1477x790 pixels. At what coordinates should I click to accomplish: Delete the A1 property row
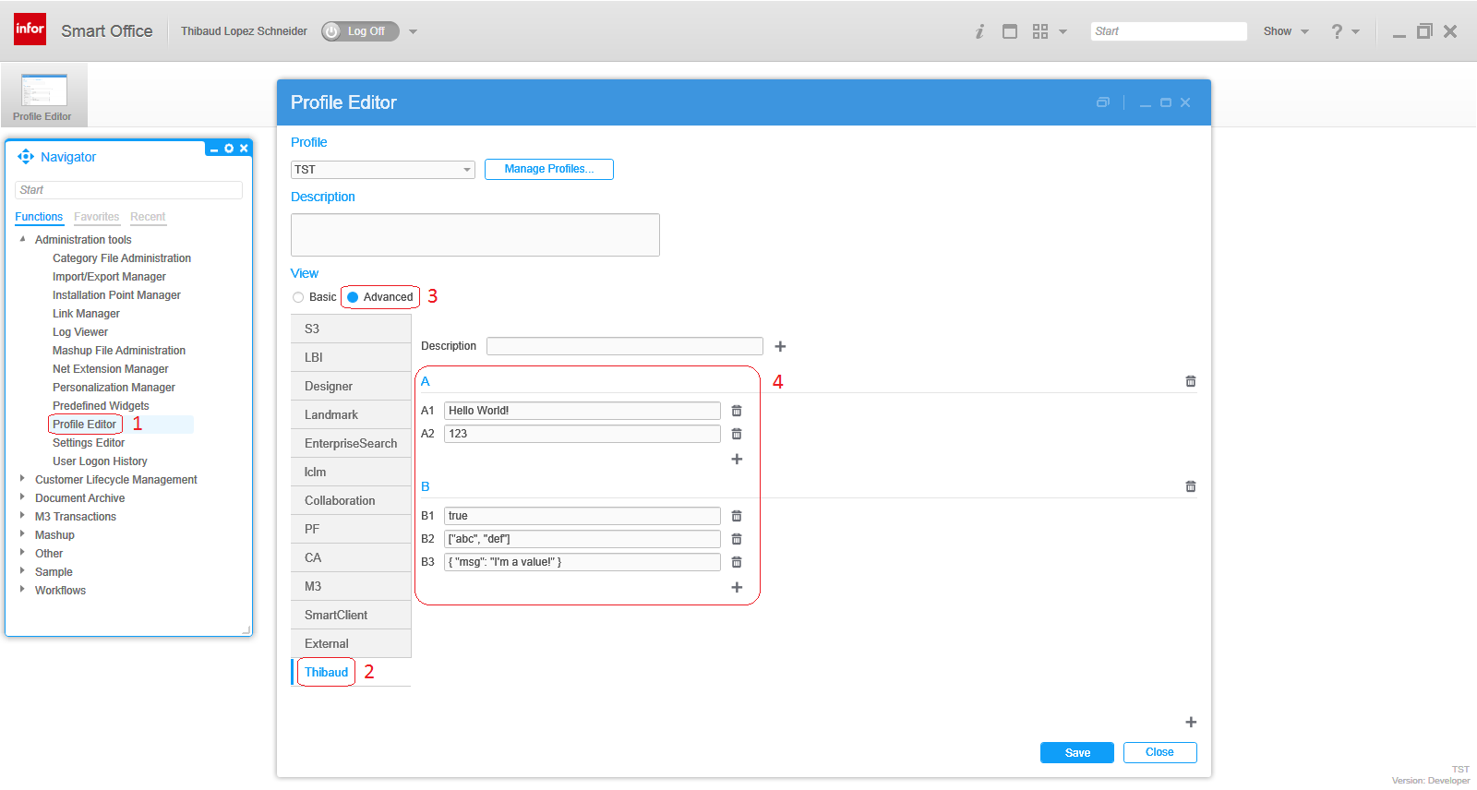(x=737, y=411)
